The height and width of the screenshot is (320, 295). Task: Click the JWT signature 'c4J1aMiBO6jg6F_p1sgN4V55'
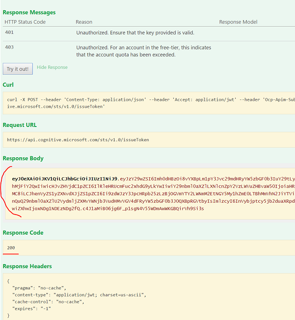pyautogui.click(x=143, y=209)
